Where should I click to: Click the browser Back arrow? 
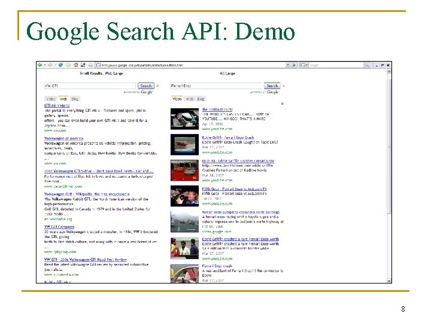coord(40,65)
